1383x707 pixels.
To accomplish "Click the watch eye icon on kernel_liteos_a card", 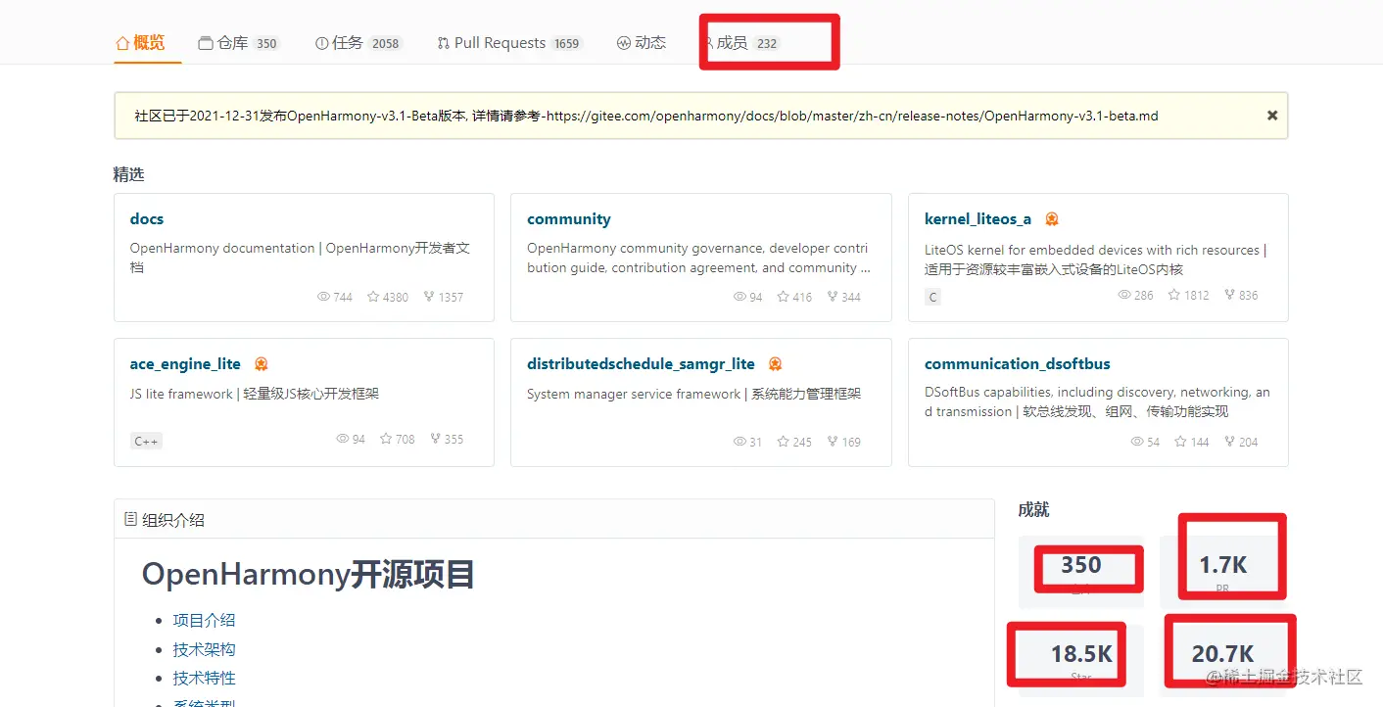I will (x=1124, y=295).
